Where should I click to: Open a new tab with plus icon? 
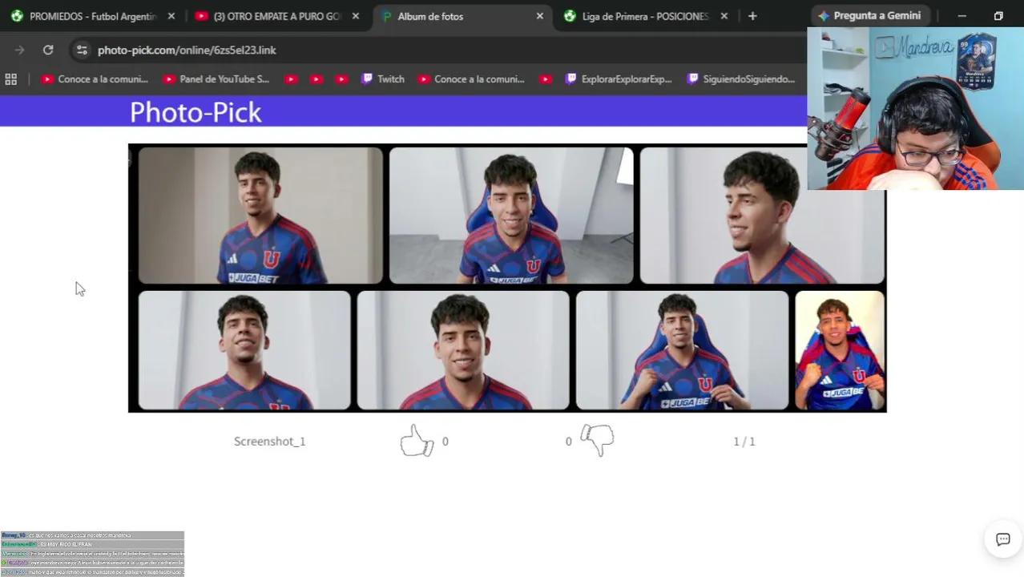752,16
